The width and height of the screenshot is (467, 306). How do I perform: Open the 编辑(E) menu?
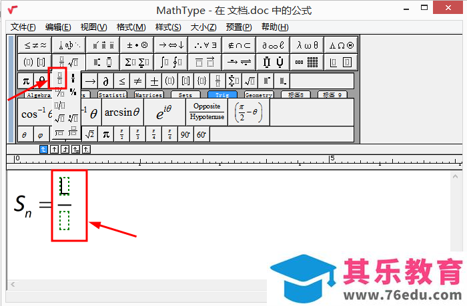click(x=58, y=27)
